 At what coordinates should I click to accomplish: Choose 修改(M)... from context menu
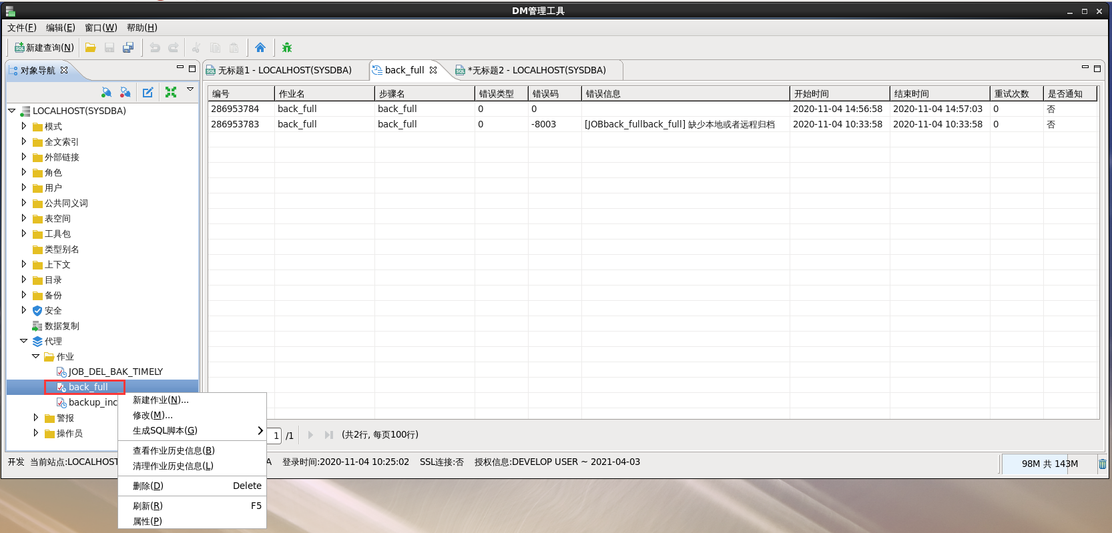pos(192,415)
